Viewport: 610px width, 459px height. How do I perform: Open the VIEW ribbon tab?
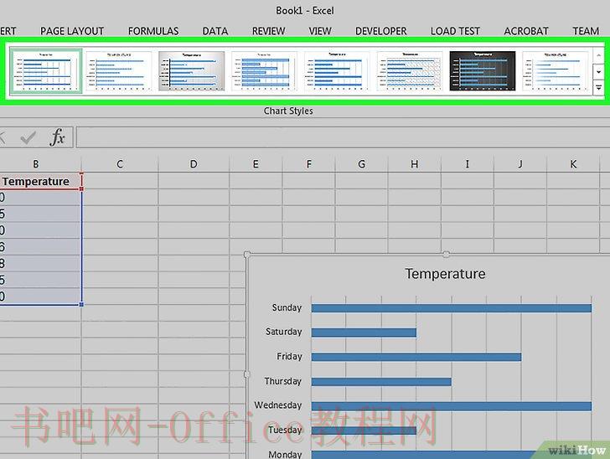click(320, 31)
